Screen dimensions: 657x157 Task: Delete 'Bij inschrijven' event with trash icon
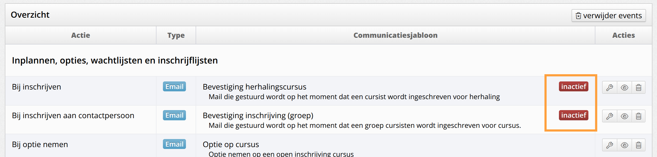click(639, 87)
